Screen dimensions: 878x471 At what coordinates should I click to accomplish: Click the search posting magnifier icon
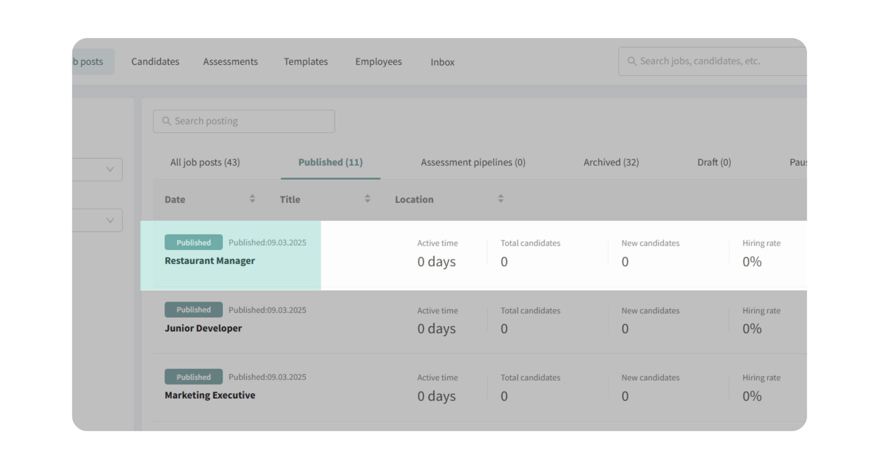tap(166, 121)
